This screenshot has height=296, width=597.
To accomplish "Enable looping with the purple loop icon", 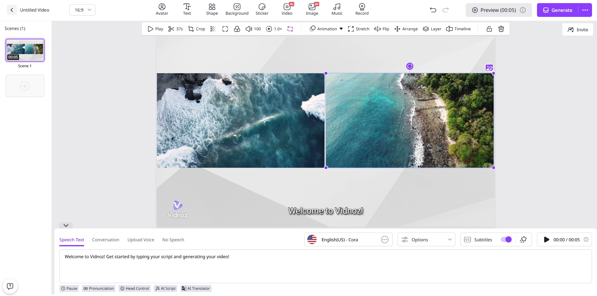I will [x=290, y=29].
